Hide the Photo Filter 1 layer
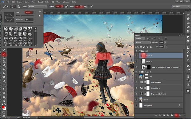Image resolution: width=191 pixels, height=119 pixels. click(137, 88)
